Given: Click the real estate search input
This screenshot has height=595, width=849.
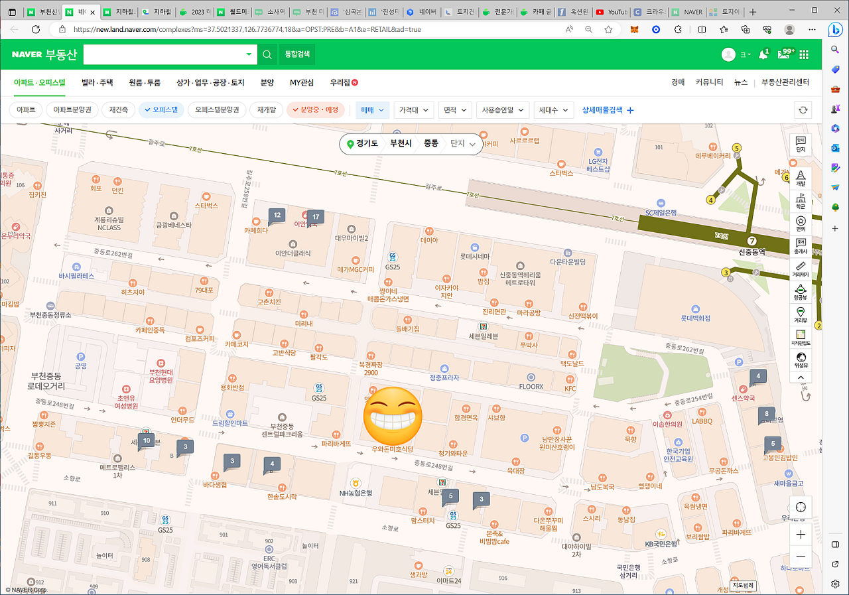Looking at the screenshot, I should 163,54.
